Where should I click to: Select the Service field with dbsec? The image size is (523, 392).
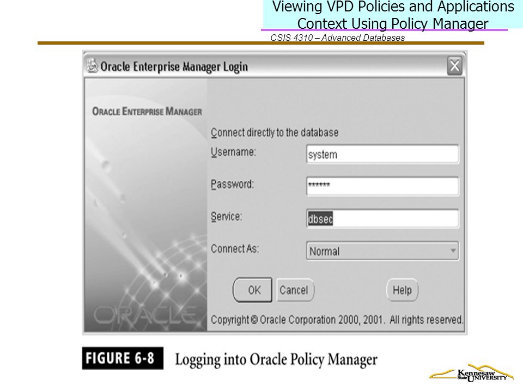tap(382, 219)
